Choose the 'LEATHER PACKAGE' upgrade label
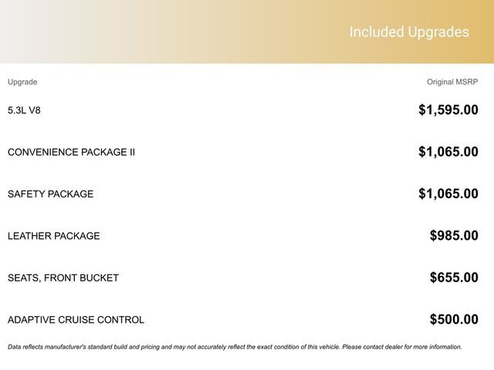Screen dimensions: 494x370 pos(53,236)
